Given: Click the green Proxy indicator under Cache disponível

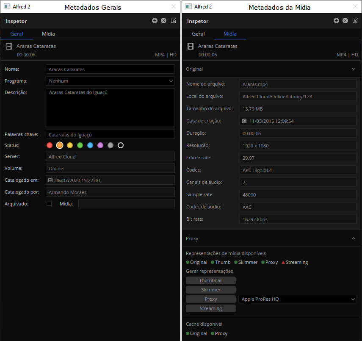Looking at the screenshot, I should point(213,333).
